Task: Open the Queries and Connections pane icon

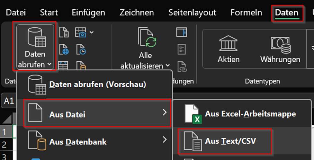Action: point(181,32)
